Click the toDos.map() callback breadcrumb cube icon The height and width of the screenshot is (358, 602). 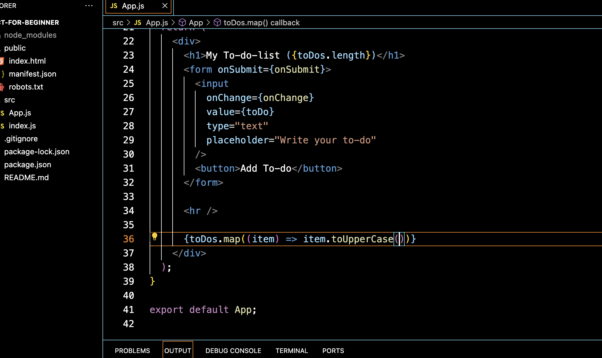(217, 23)
